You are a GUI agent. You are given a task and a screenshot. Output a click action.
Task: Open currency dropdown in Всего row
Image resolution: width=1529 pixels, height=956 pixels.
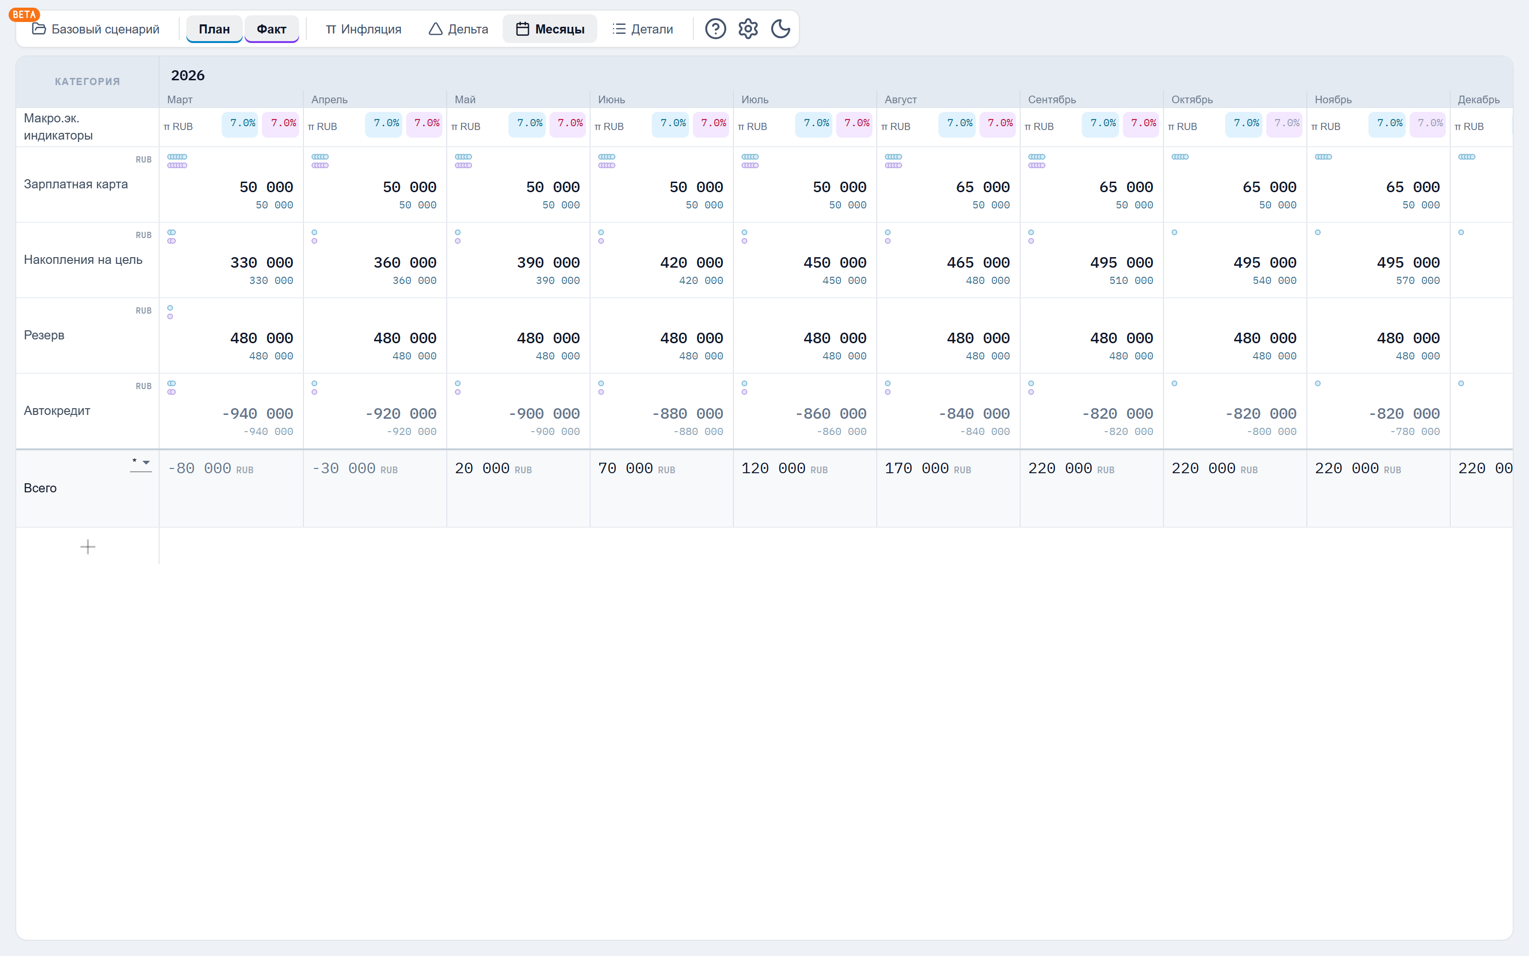coord(141,464)
